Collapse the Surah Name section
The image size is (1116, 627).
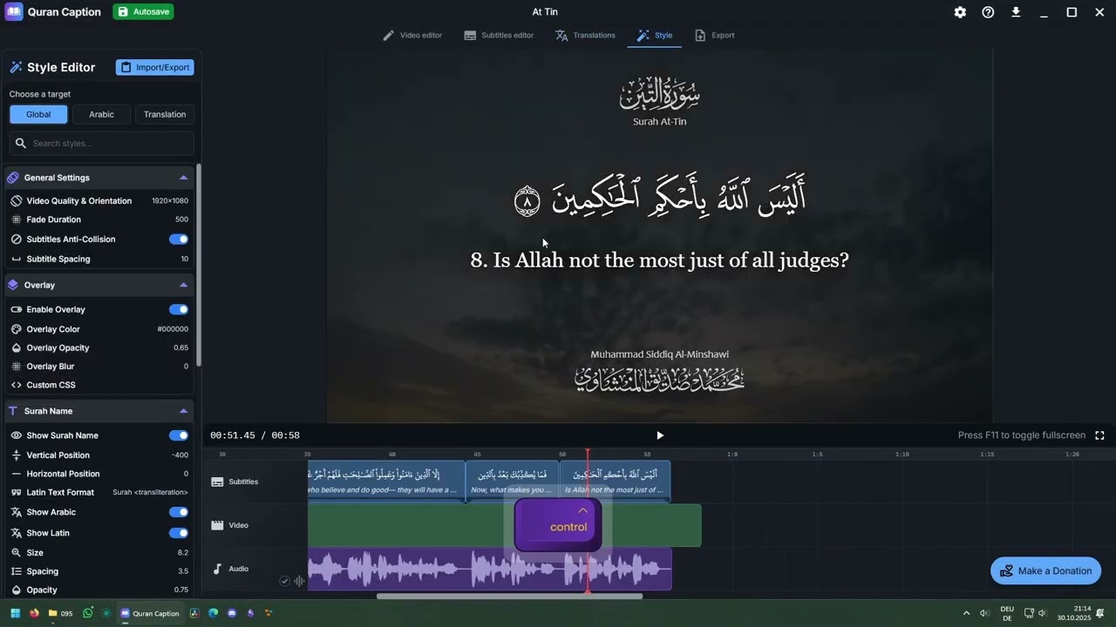point(183,410)
